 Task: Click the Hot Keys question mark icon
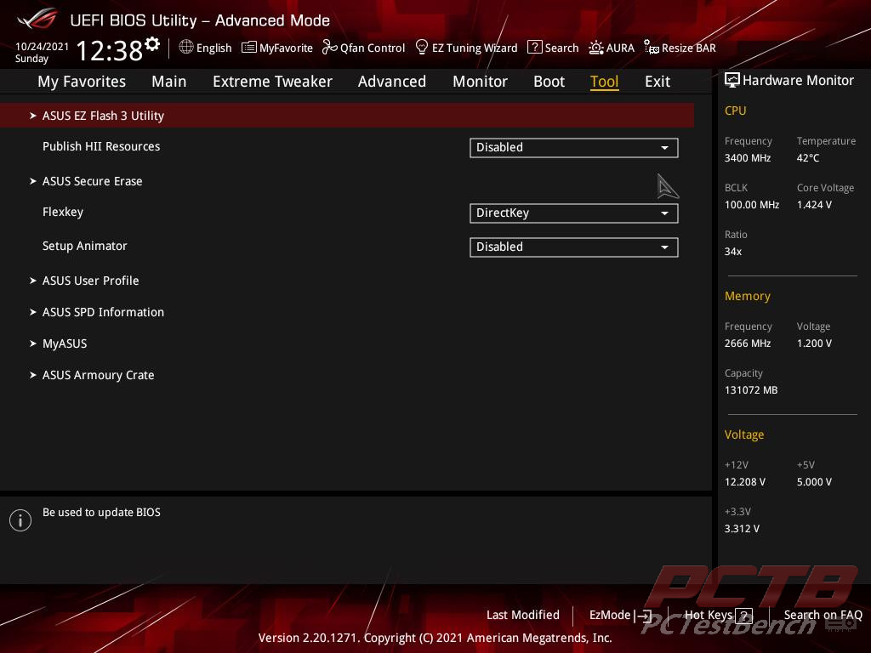[x=743, y=616]
